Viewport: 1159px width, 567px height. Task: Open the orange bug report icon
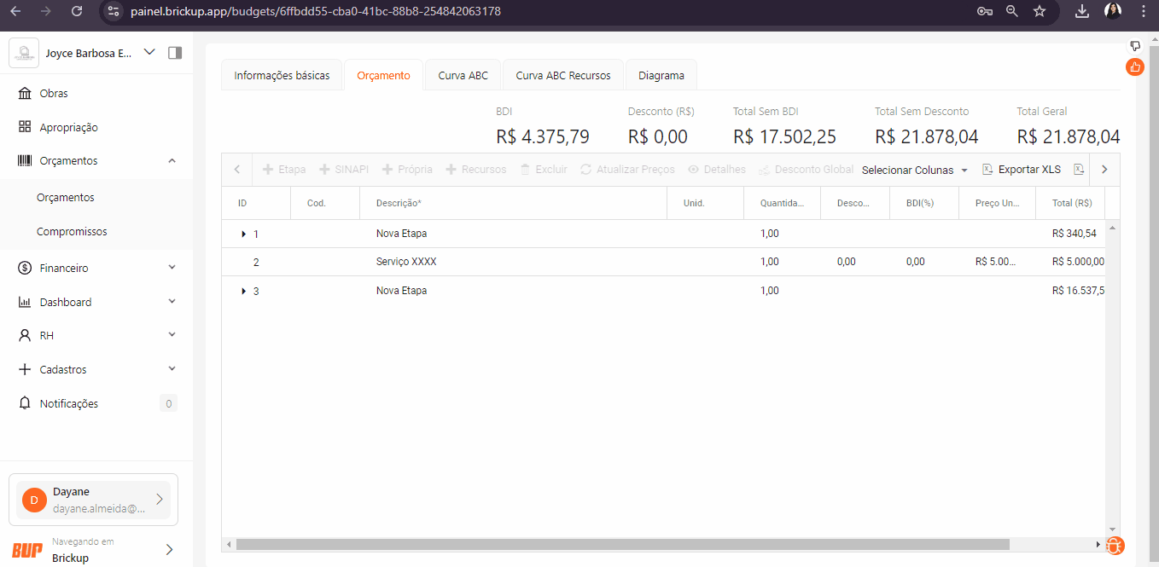[x=1115, y=545]
